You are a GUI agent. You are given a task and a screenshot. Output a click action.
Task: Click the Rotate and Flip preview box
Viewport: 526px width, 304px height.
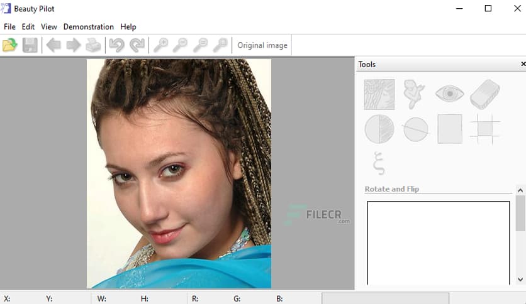tap(439, 243)
